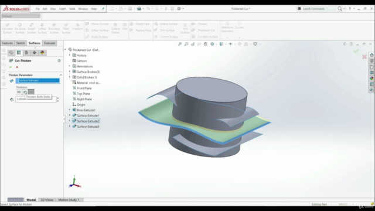Click the Freeform tool
This screenshot has width=375, height=211.
coord(77,26)
